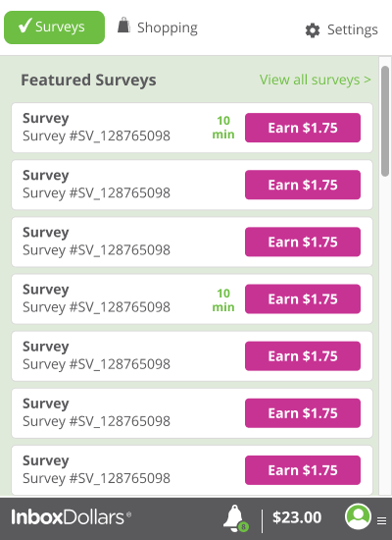This screenshot has height=540, width=392.
Task: Click Earn $1.75 on the second survey
Action: click(303, 185)
